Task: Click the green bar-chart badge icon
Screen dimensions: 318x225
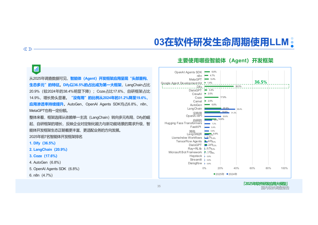Action: [x=36, y=69]
